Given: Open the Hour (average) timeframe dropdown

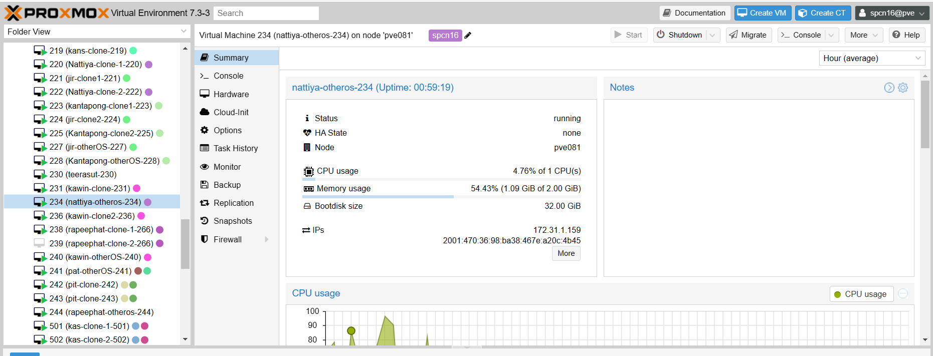Looking at the screenshot, I should (x=872, y=58).
